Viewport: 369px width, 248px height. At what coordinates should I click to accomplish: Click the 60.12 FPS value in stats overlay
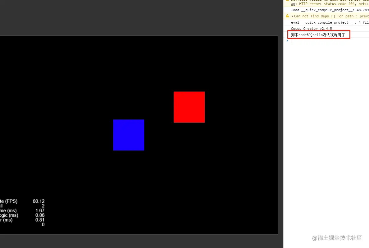point(39,201)
